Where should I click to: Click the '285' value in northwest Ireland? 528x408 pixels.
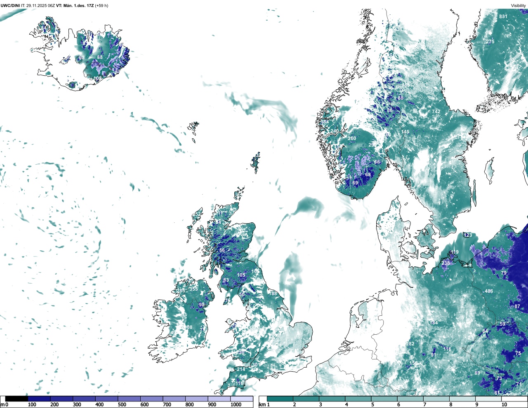[x=181, y=291]
